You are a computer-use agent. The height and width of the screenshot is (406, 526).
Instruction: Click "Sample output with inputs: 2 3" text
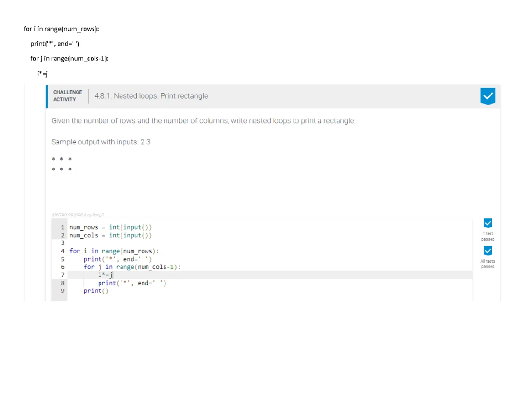pyautogui.click(x=101, y=142)
